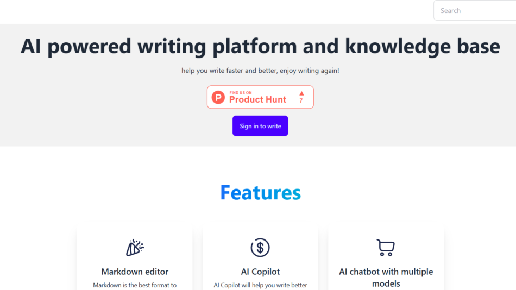516x290 pixels.
Task: Click the 'help you write faster' tagline
Action: pos(228,71)
